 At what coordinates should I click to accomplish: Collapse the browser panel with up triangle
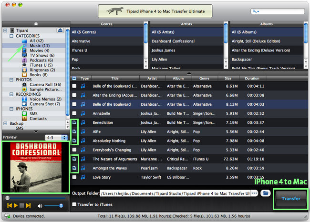pyautogui.click(x=189, y=73)
